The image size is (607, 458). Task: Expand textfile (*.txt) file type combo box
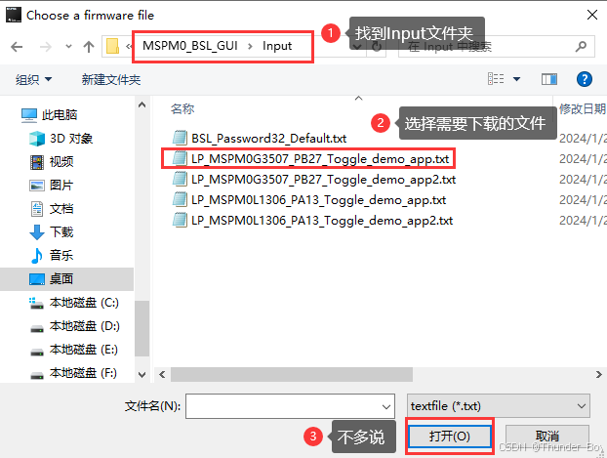pos(499,406)
